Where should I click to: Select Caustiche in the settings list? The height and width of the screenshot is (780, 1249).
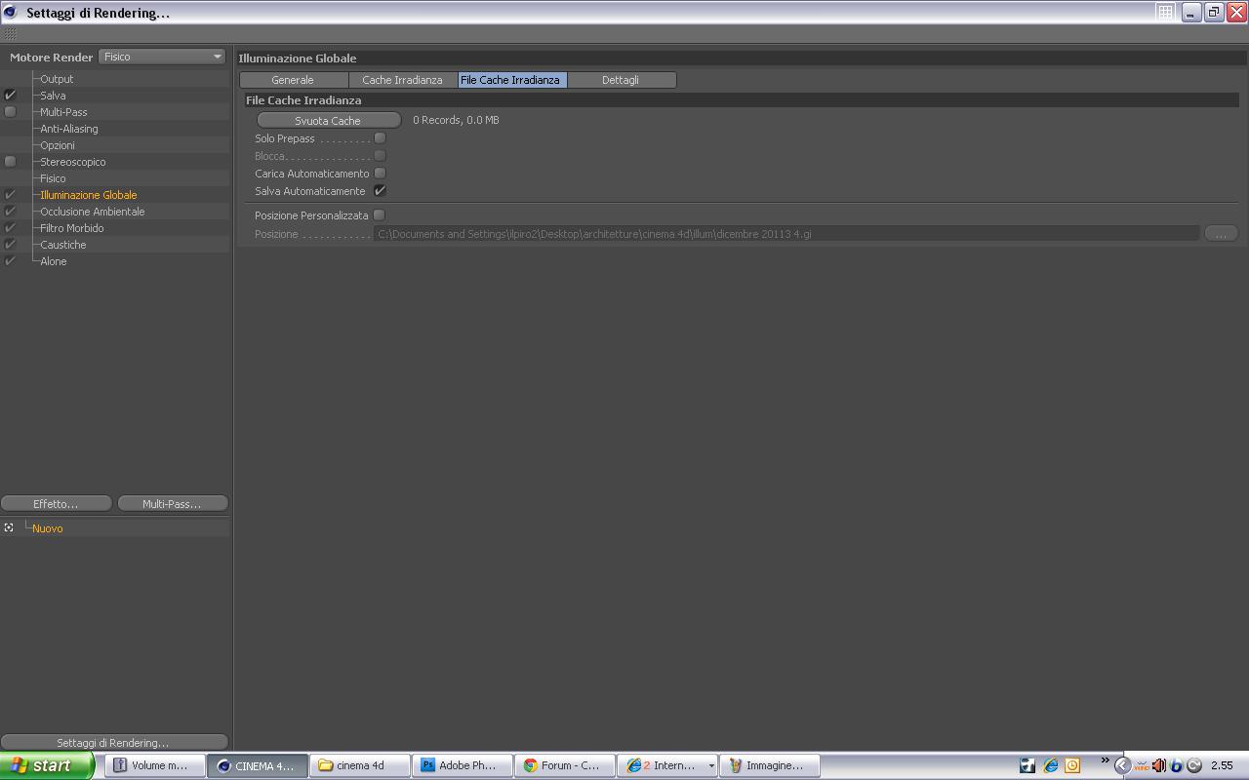(63, 245)
